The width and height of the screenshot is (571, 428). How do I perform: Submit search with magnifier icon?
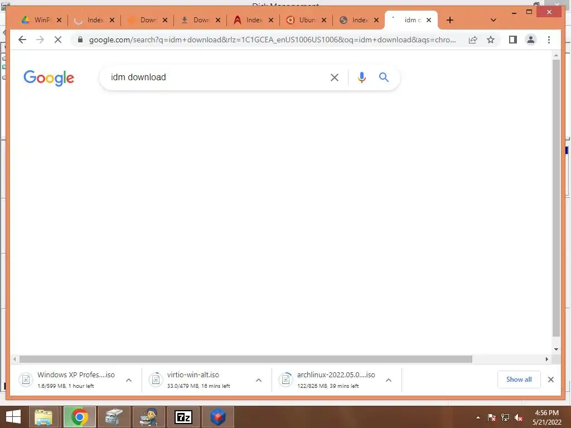[x=384, y=77]
